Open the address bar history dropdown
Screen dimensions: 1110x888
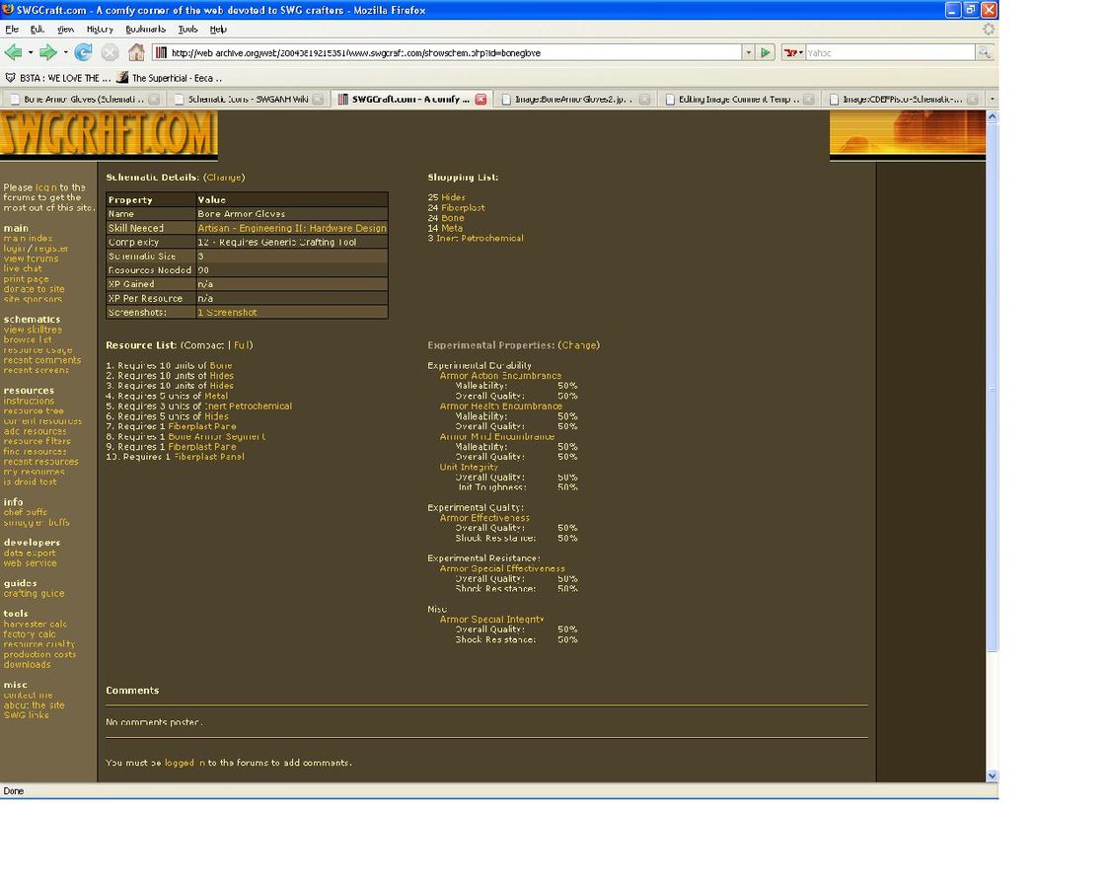(748, 52)
